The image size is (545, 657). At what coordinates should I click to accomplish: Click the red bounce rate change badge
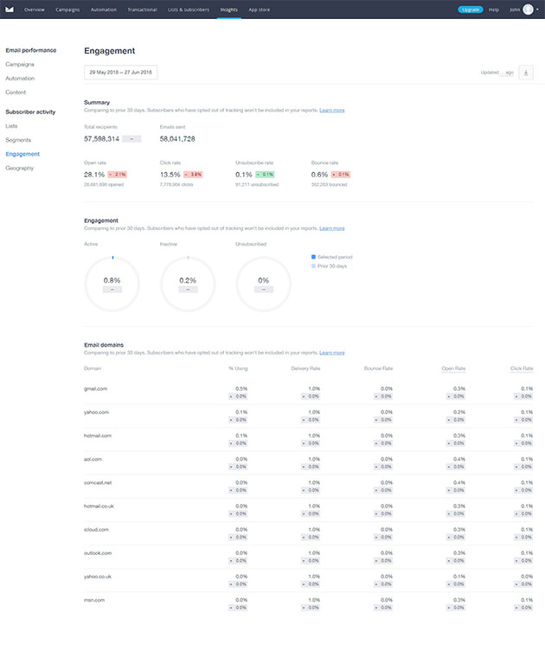[x=341, y=175]
